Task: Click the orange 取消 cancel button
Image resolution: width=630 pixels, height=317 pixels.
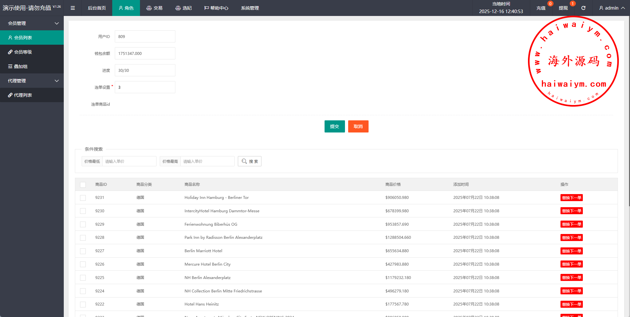Action: tap(358, 126)
